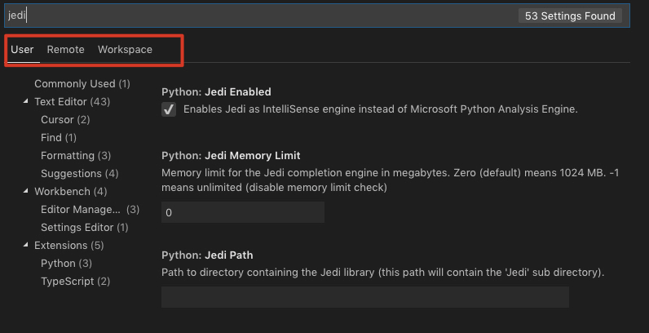The height and width of the screenshot is (333, 649).
Task: Switch to the User settings tab
Action: point(22,50)
